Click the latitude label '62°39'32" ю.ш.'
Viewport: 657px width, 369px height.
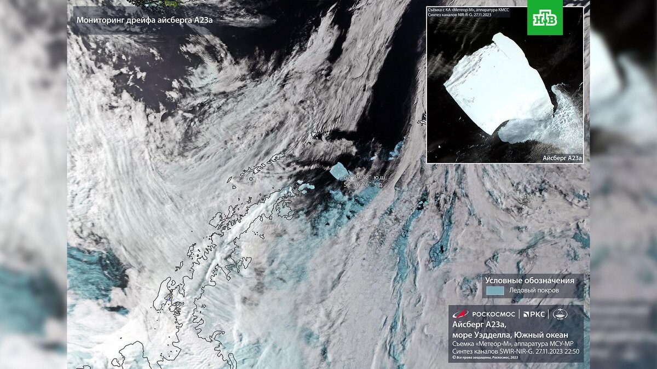point(365,178)
